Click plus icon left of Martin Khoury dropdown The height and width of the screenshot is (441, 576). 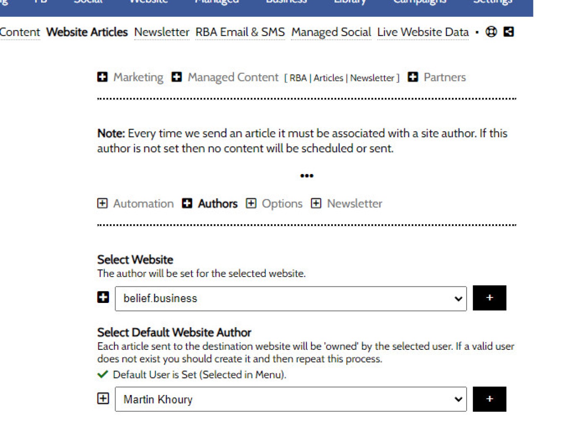click(103, 398)
